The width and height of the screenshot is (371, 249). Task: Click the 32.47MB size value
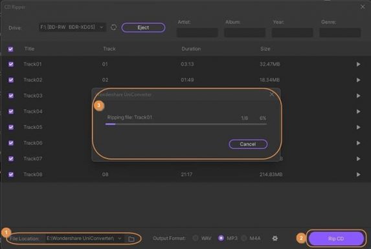pyautogui.click(x=270, y=64)
